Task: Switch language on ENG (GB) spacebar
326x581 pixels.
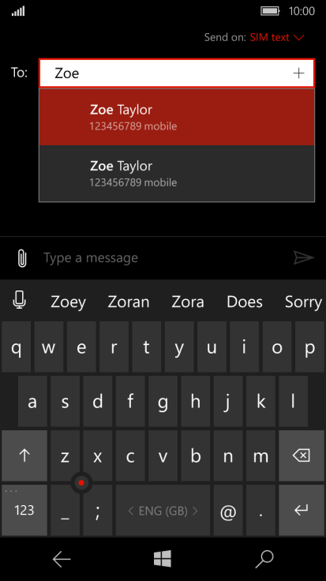Action: pyautogui.click(x=163, y=510)
